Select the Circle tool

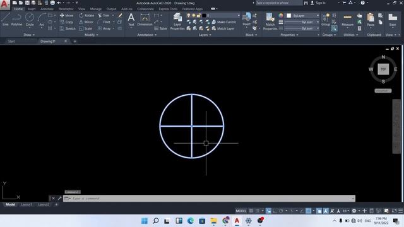(30, 20)
